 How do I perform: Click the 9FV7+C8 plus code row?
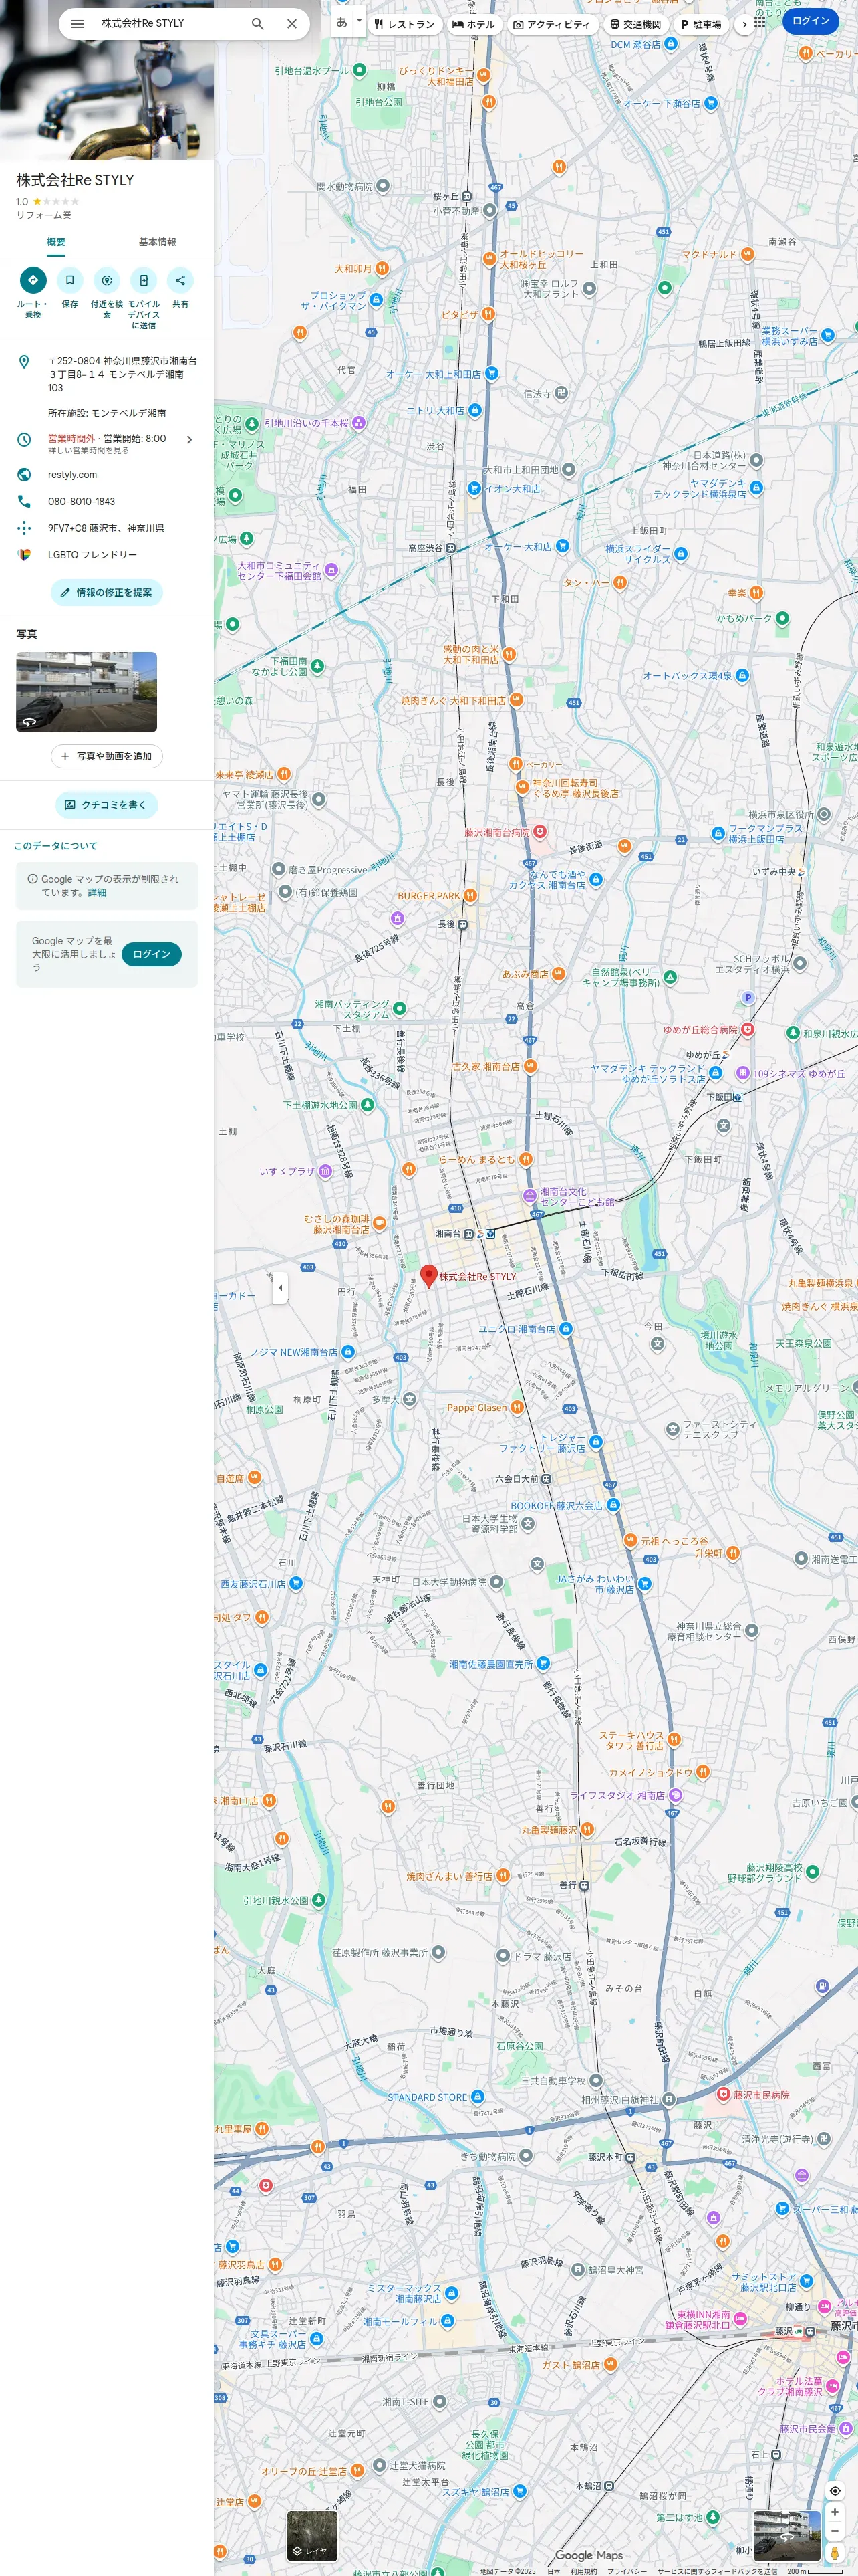coord(107,528)
